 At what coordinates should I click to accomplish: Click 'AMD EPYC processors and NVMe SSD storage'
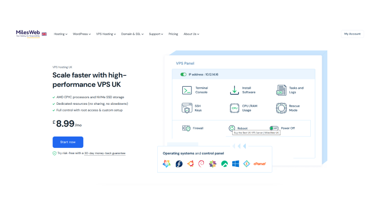coord(90,97)
